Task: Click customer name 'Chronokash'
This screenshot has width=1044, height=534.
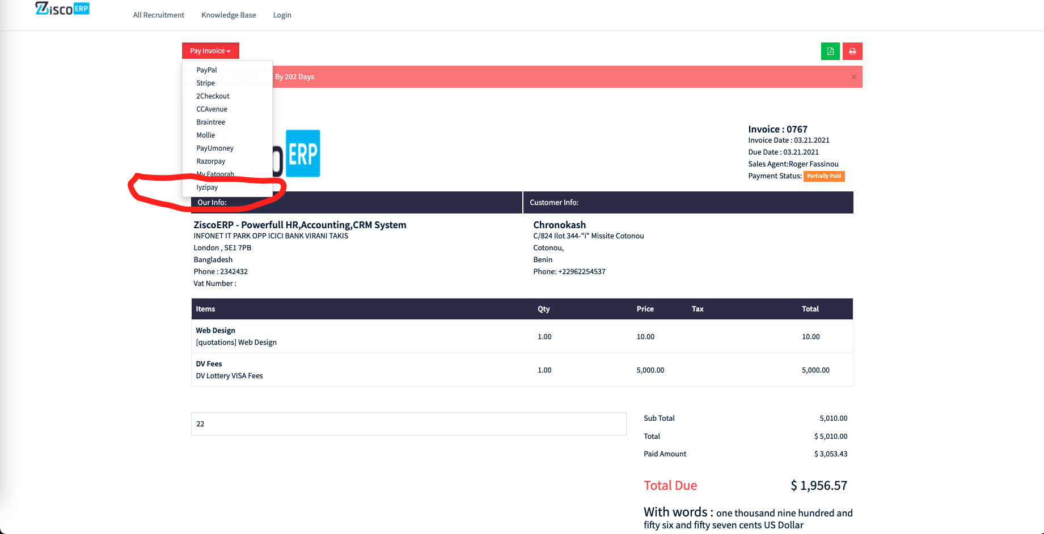Action: 559,225
